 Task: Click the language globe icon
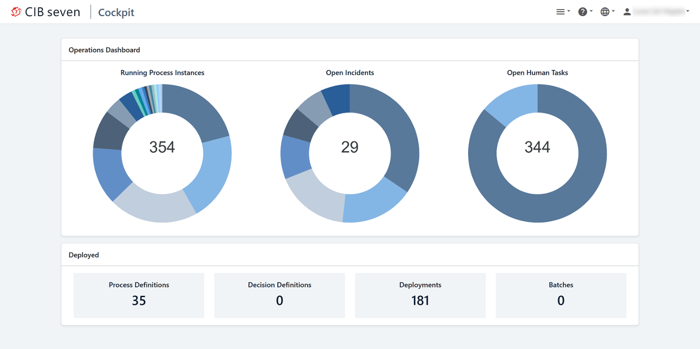[605, 11]
